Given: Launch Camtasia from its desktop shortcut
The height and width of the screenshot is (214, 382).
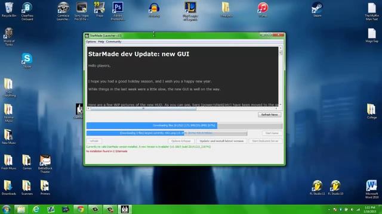Looking at the screenshot, I should click(63, 11).
